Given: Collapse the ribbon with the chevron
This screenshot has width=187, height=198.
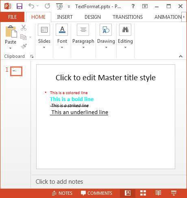Looking at the screenshot, I should coord(181,56).
